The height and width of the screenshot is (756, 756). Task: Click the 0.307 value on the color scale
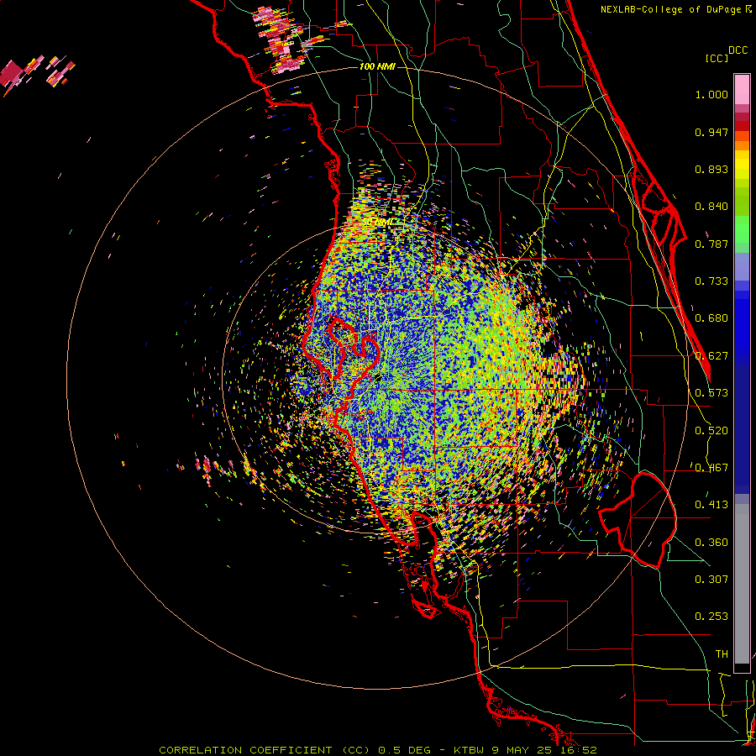click(711, 580)
